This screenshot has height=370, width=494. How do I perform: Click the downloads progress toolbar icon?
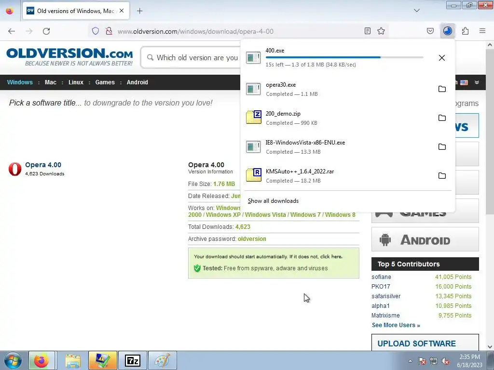click(448, 31)
